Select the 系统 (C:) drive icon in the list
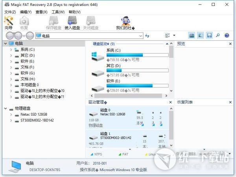This screenshot has height=177, width=236. click(x=98, y=56)
